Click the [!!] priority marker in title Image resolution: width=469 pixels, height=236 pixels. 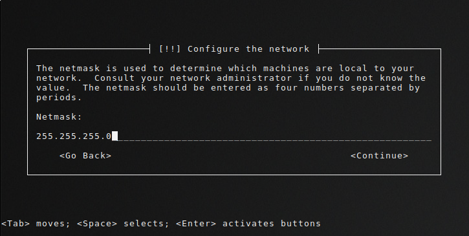pyautogui.click(x=169, y=48)
